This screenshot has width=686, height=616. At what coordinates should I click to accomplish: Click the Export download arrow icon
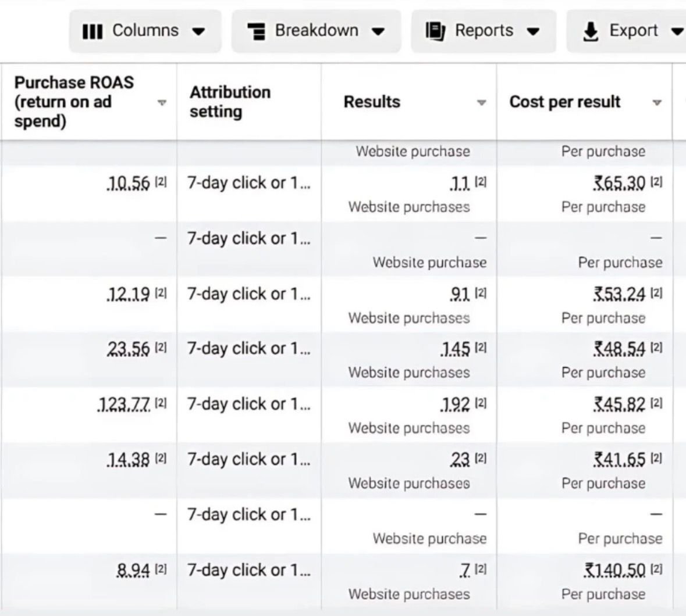click(x=591, y=31)
